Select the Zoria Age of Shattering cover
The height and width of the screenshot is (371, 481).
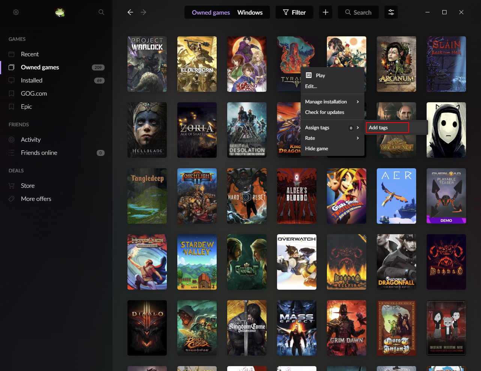tap(197, 130)
